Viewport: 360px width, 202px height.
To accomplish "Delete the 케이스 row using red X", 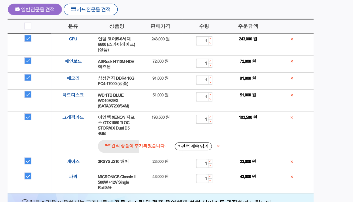I will 292,162.
